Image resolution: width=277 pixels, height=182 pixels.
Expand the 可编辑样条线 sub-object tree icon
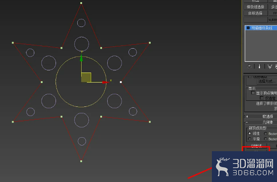[x=248, y=28]
